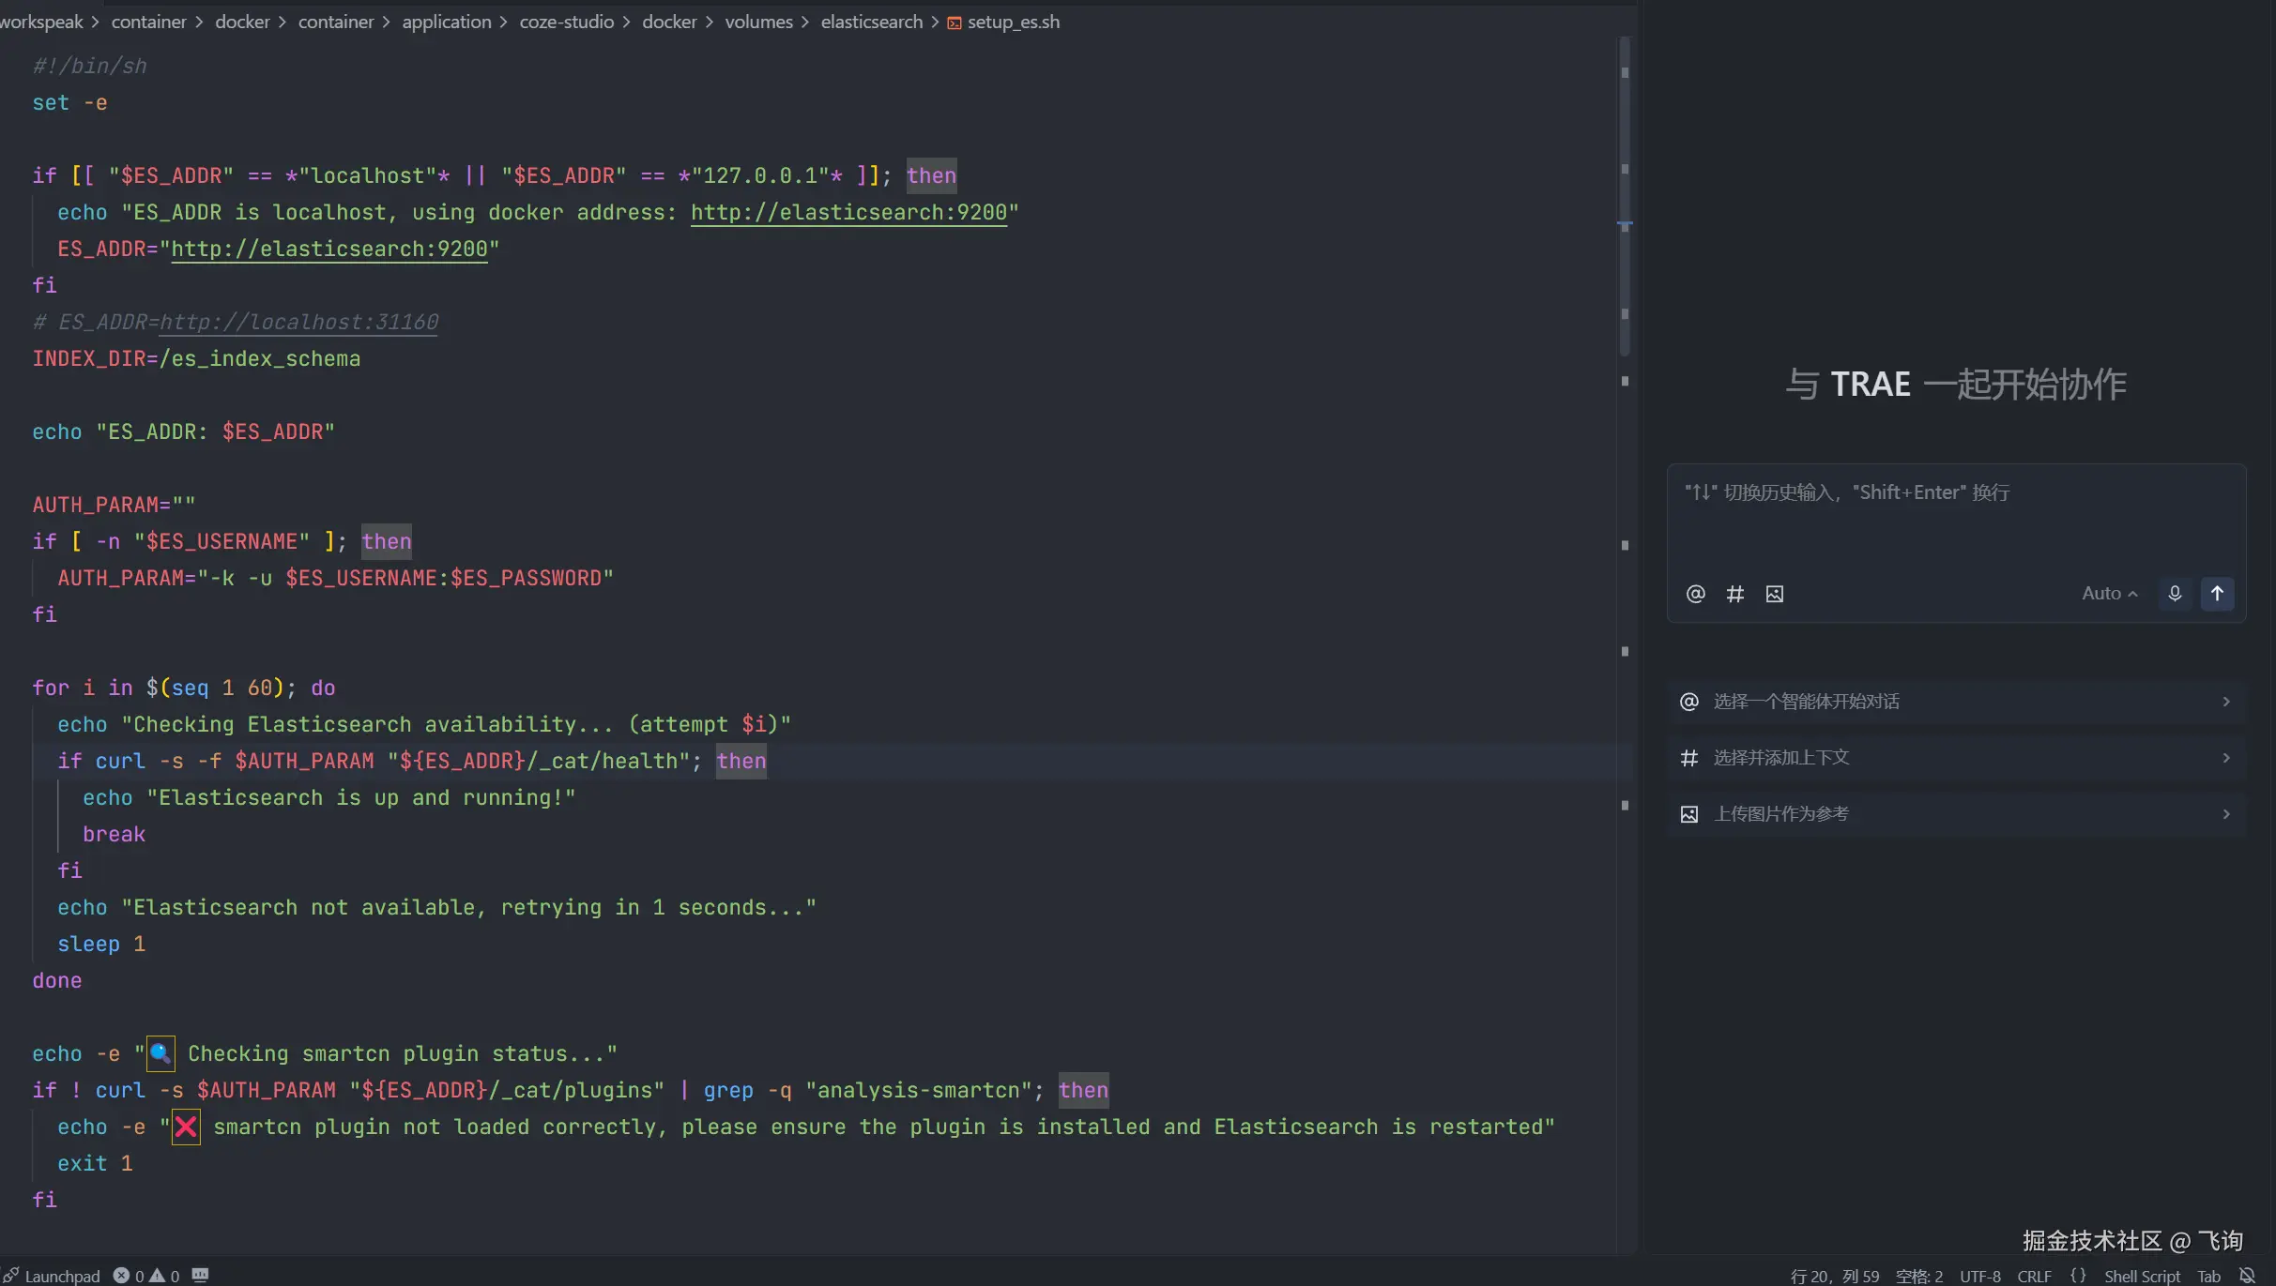The height and width of the screenshot is (1286, 2276).
Task: Change Shell Script language mode
Action: [2142, 1276]
